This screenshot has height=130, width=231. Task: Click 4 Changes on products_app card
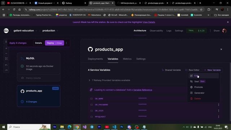coord(31,102)
